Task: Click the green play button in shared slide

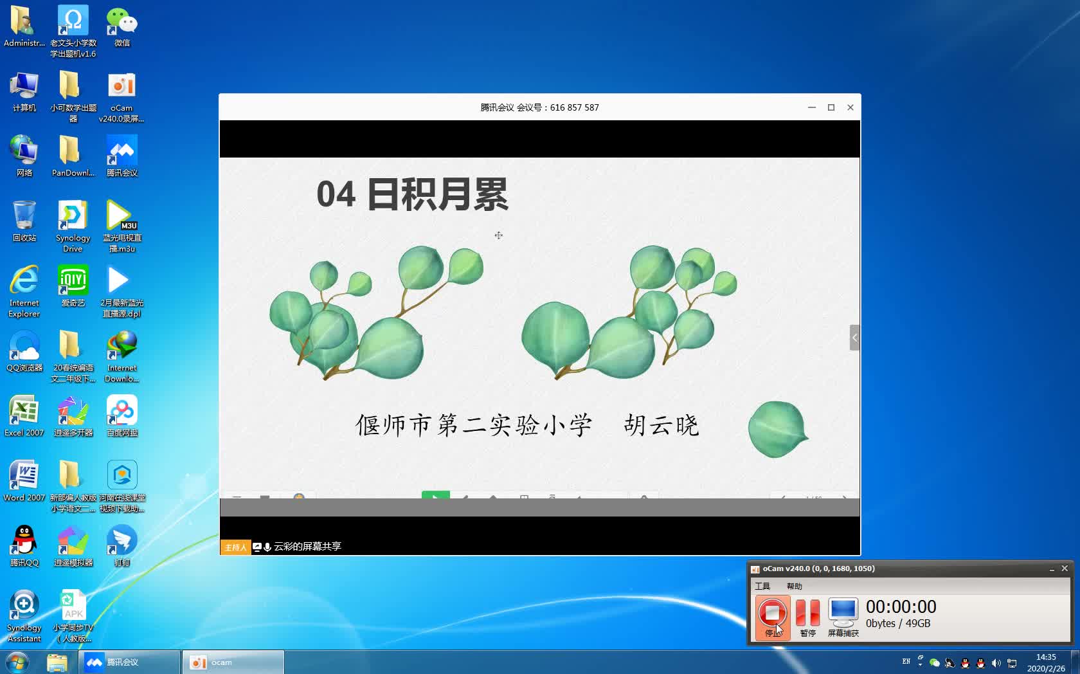Action: 435,495
